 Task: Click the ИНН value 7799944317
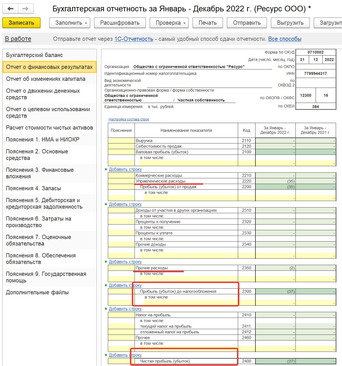(x=316, y=73)
